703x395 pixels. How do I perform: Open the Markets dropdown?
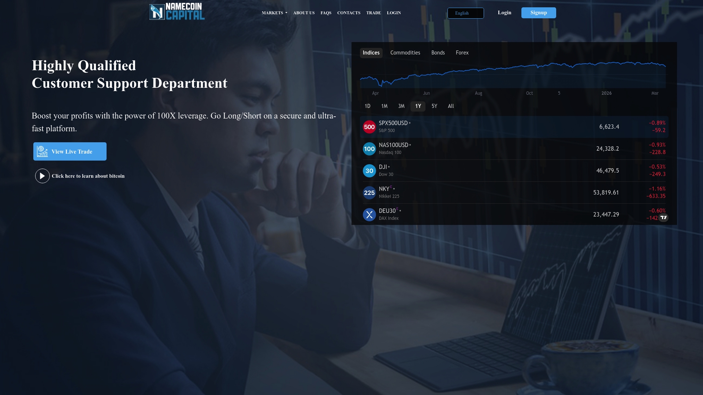[274, 13]
